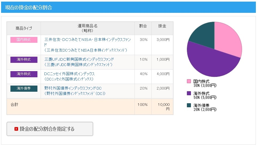
Task: Click the pink 国内株式 category badge
Action: tap(24, 40)
